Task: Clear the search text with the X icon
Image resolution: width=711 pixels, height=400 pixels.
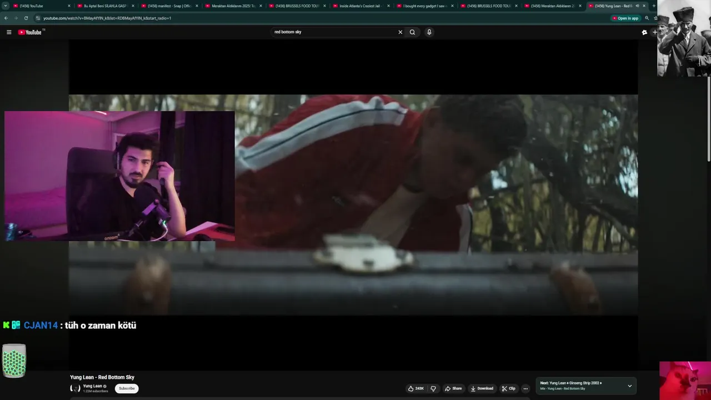Action: pyautogui.click(x=400, y=32)
